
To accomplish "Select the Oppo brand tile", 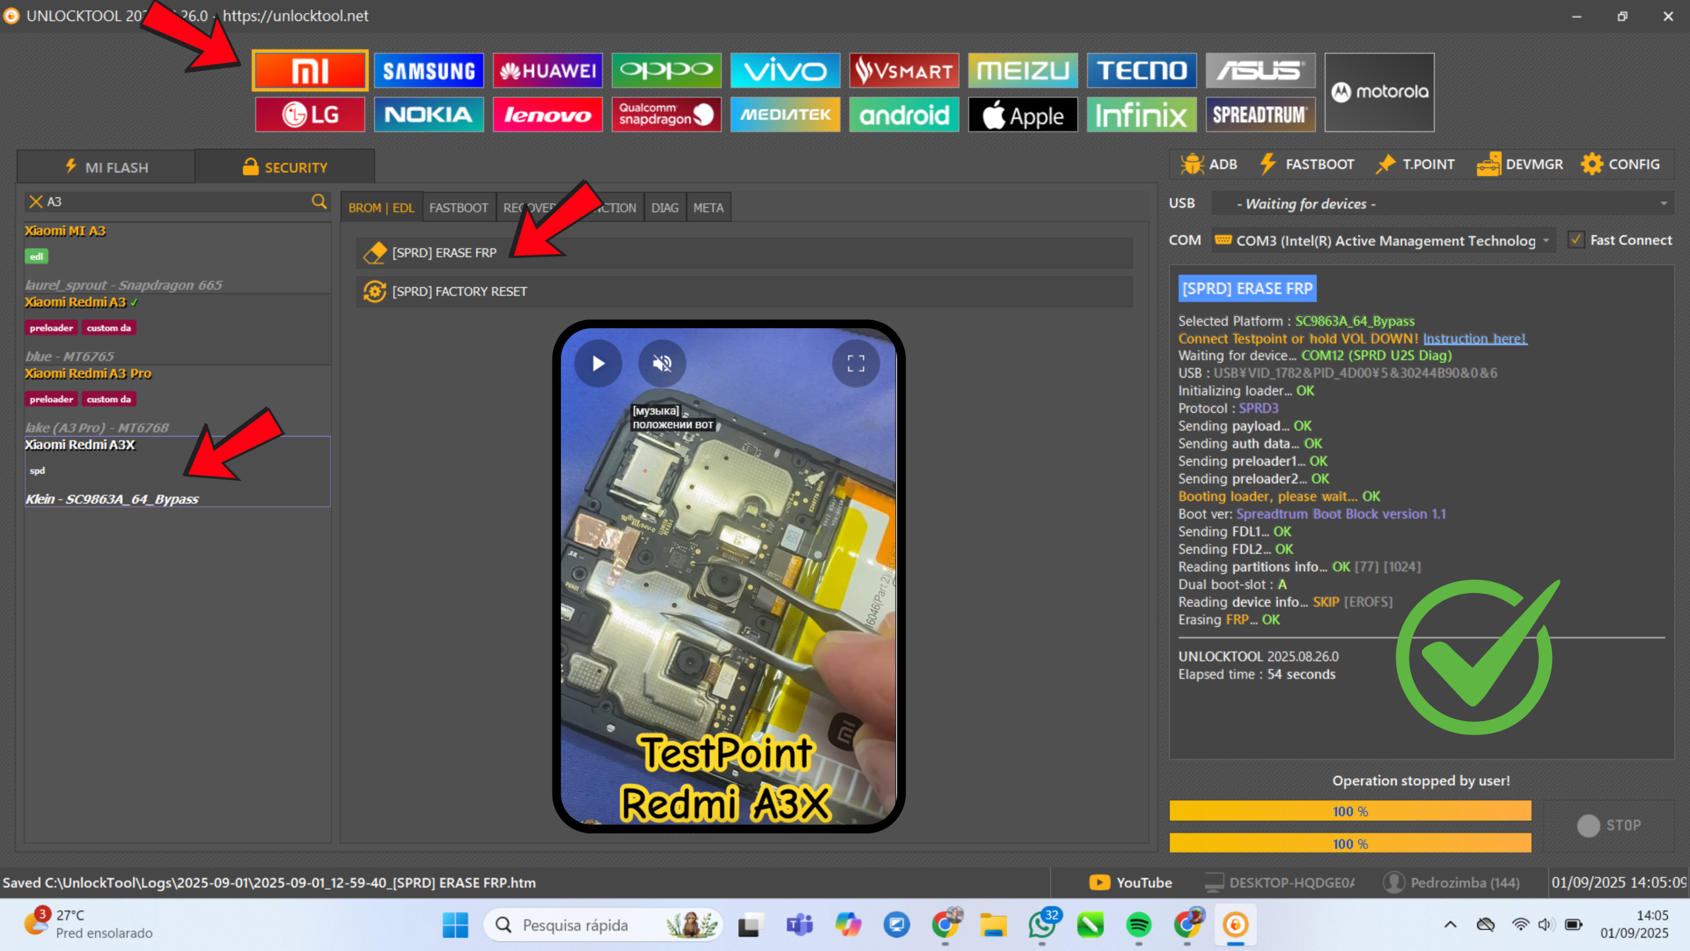I will pos(666,70).
